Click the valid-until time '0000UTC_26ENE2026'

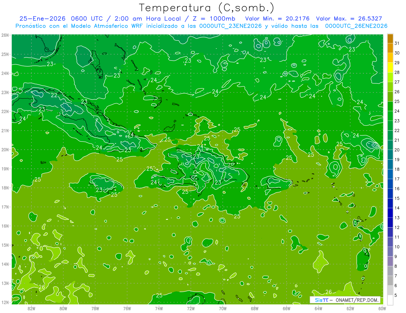(356, 26)
